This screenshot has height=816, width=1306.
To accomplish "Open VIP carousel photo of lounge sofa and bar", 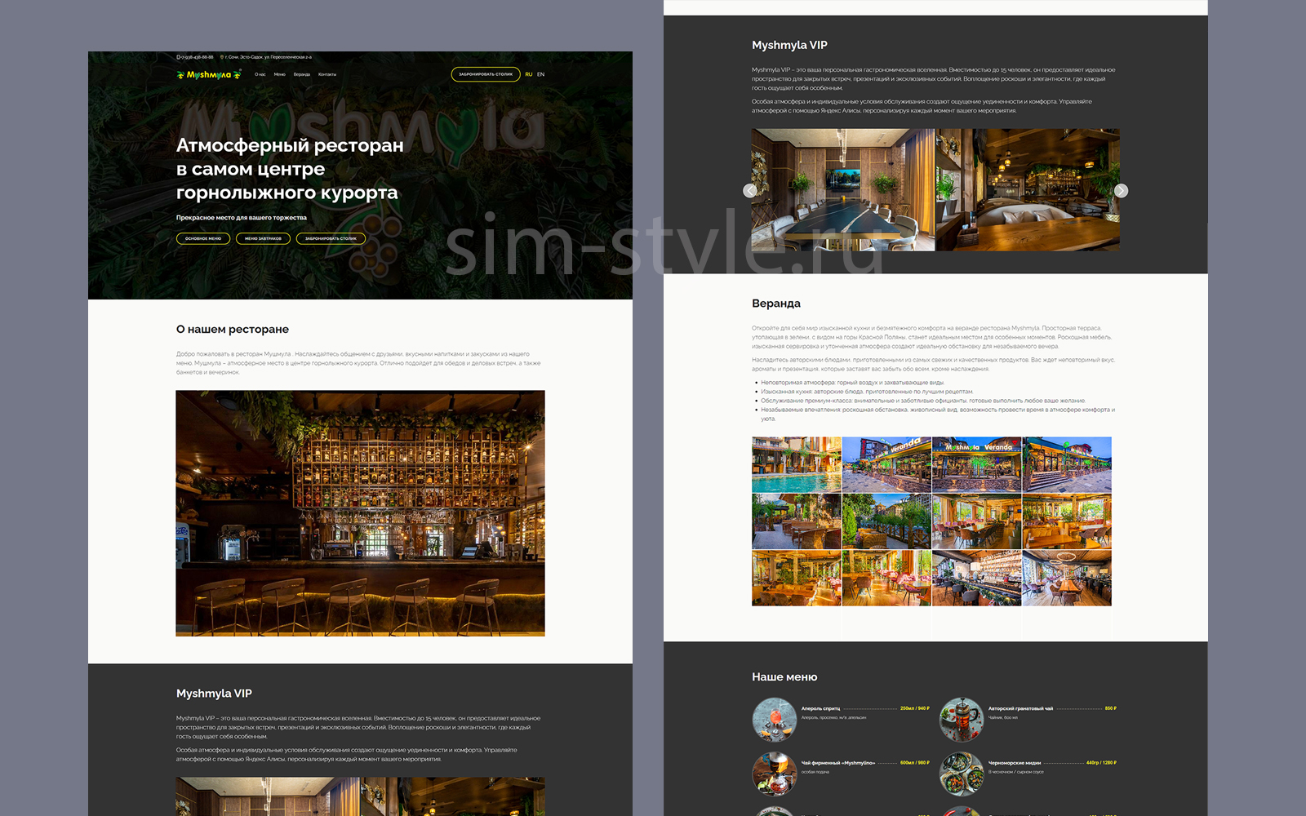I will tap(1028, 189).
